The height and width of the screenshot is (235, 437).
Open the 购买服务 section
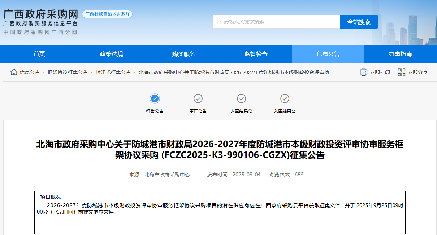click(x=183, y=54)
